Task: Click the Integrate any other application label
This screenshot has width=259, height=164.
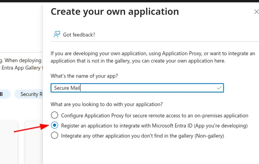Action: point(142,136)
